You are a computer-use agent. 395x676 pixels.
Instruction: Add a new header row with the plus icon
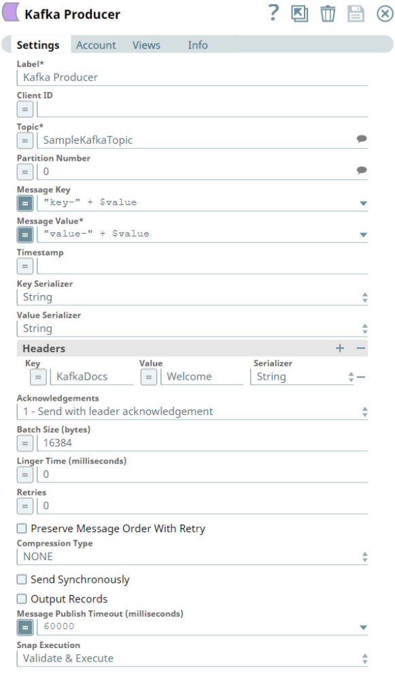(339, 348)
